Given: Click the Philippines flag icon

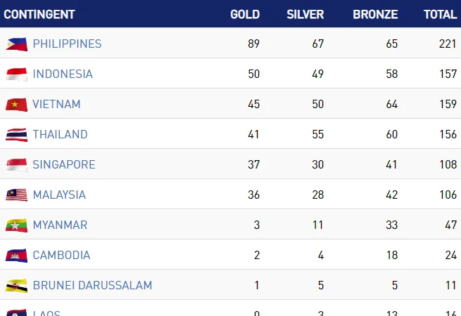Looking at the screenshot, I should (16, 44).
